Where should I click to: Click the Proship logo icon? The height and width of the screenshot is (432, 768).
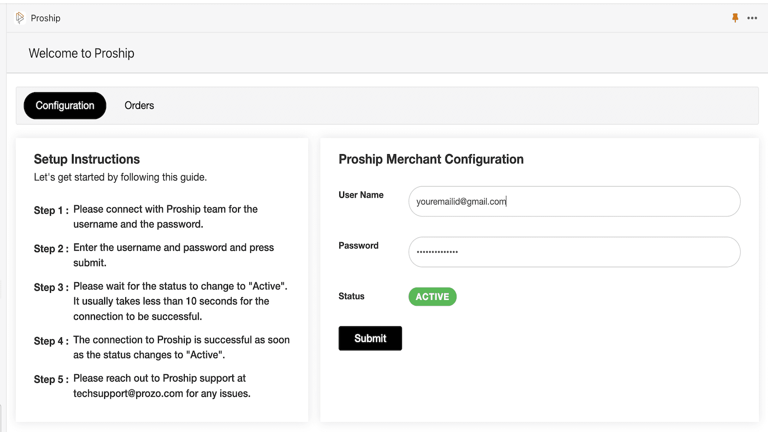pos(20,18)
